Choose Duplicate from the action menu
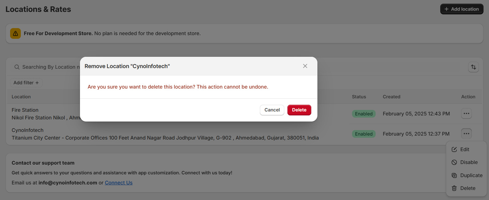The height and width of the screenshot is (200, 489). [466, 175]
